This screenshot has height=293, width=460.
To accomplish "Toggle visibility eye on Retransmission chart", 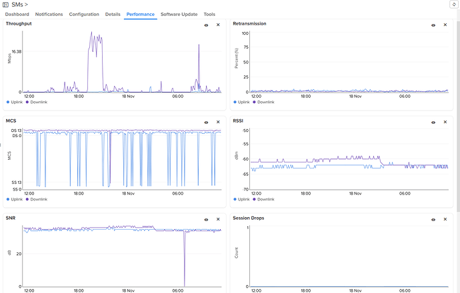I will click(433, 25).
